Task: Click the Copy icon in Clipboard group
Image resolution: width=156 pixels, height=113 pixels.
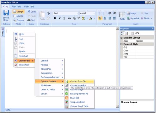Action: coord(48,18)
